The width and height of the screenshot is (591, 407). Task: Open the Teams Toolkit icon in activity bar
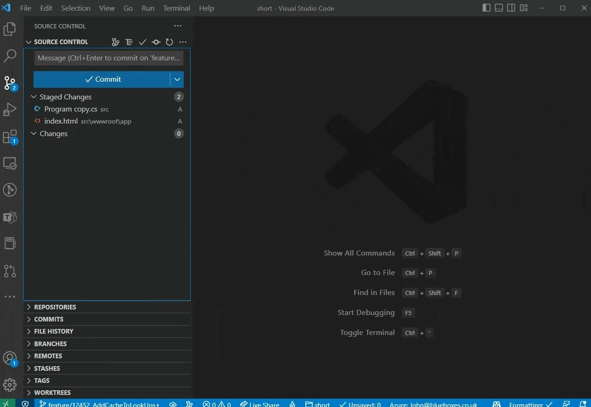(x=10, y=217)
